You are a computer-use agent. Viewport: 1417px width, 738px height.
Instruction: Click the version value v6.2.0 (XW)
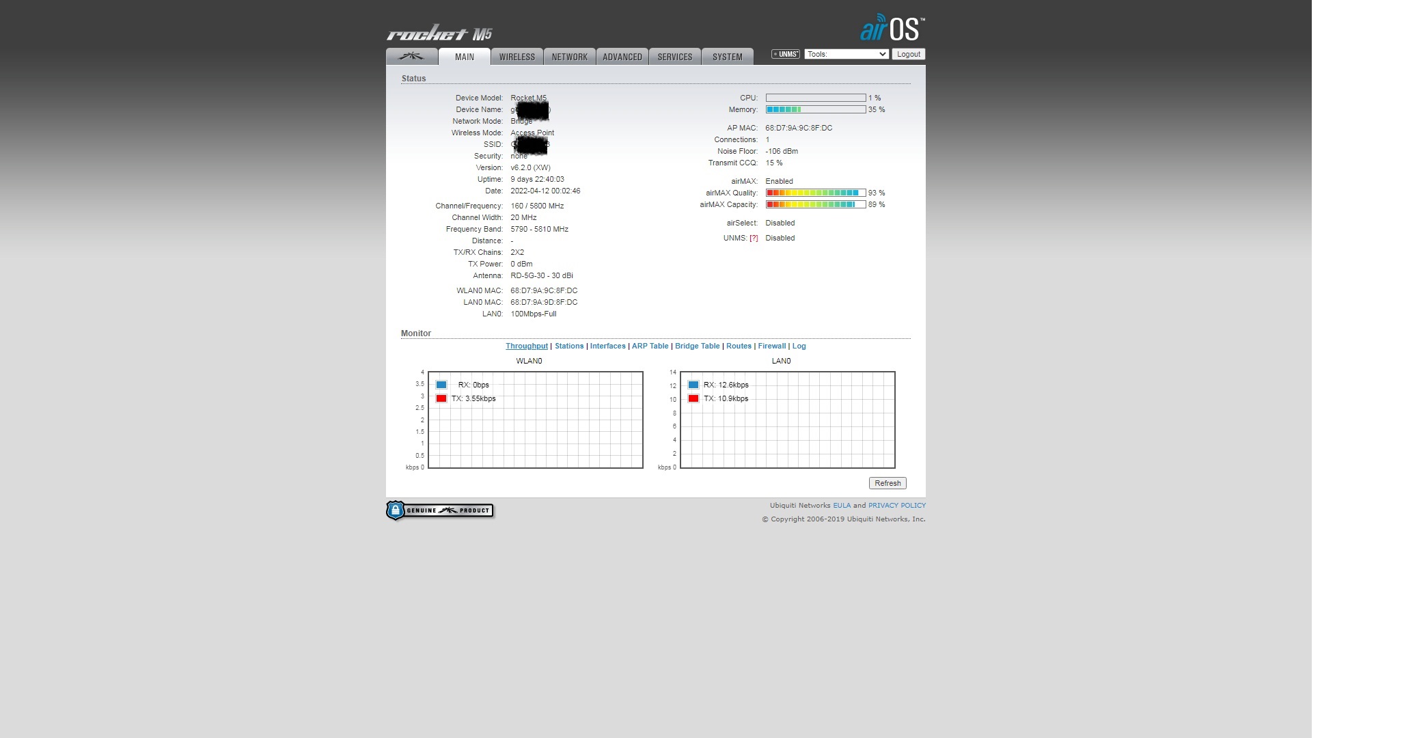(530, 167)
